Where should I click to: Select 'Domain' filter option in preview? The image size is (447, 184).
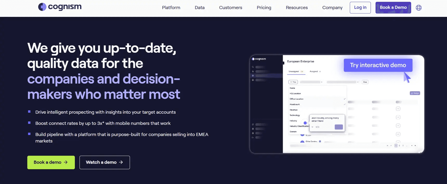(x=293, y=132)
